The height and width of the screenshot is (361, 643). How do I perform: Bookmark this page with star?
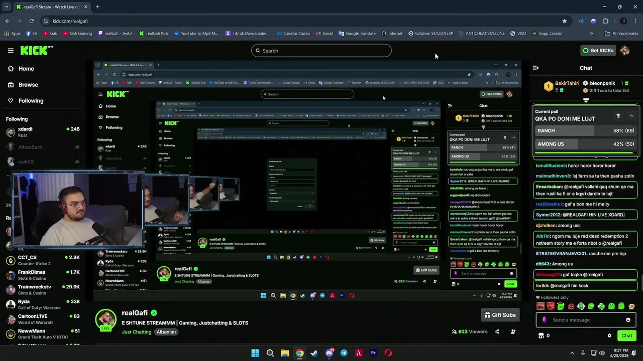click(565, 21)
